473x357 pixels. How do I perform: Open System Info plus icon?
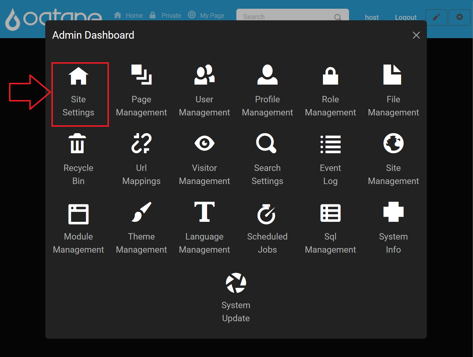[x=393, y=212]
